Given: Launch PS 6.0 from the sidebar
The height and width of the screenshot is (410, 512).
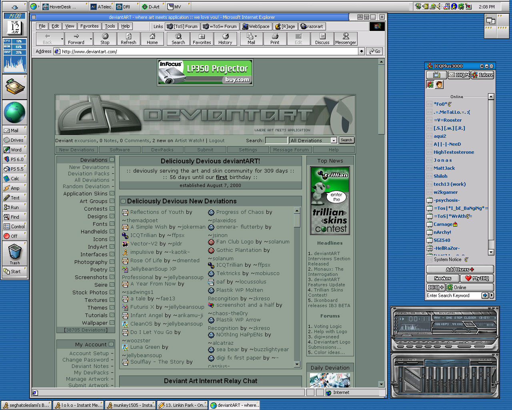Looking at the screenshot, I should (x=14, y=159).
